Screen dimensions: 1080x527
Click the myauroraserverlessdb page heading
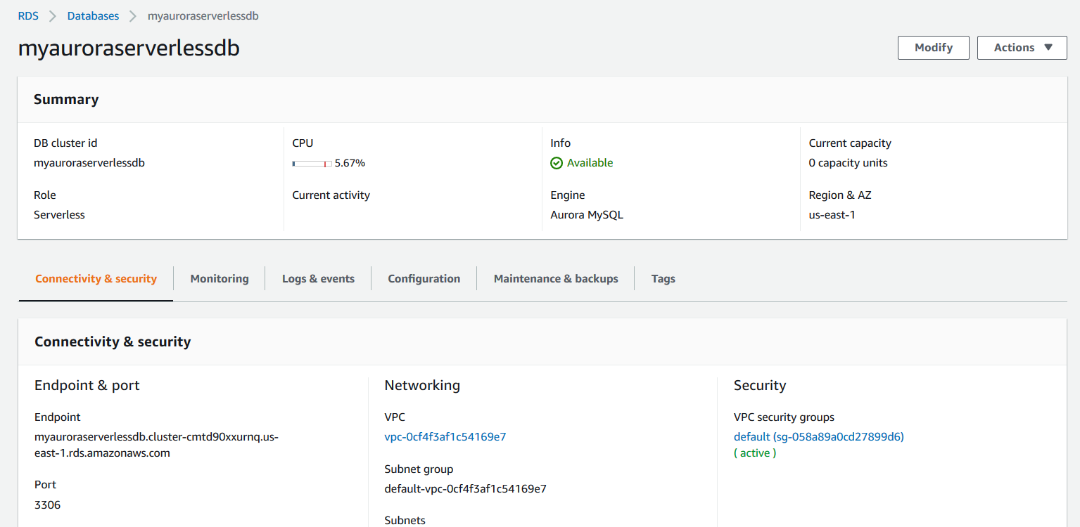[x=129, y=48]
